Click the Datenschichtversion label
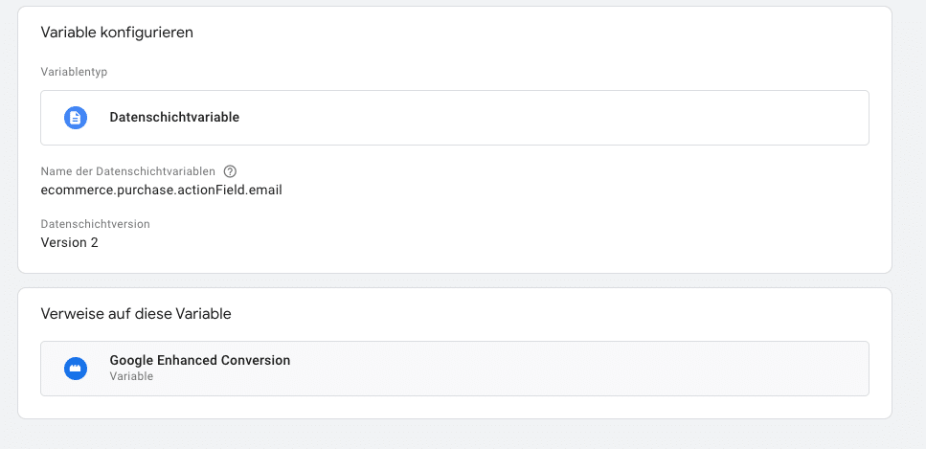Viewport: 926px width, 449px height. tap(95, 224)
